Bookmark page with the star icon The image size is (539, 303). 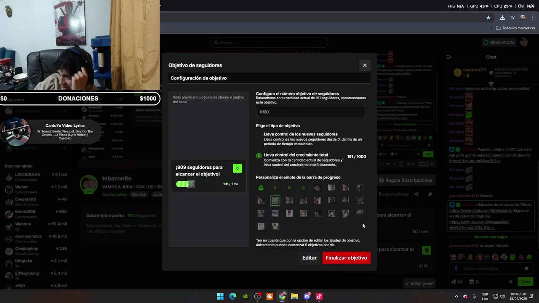488,18
